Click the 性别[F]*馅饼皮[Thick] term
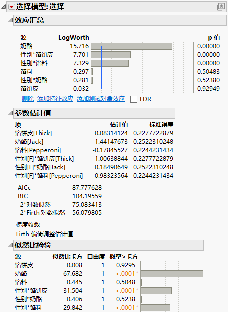The height and width of the screenshot is (312, 228). [x=44, y=159]
